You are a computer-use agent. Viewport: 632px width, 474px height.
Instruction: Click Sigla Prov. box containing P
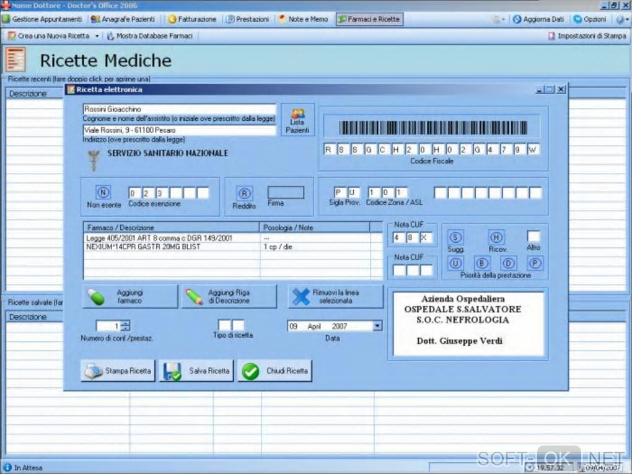340,192
